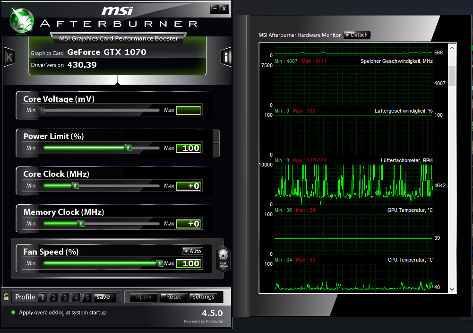Screen dimensions: 473x333
Task: Click the Core Voltage slider handle
Action: pos(43,110)
